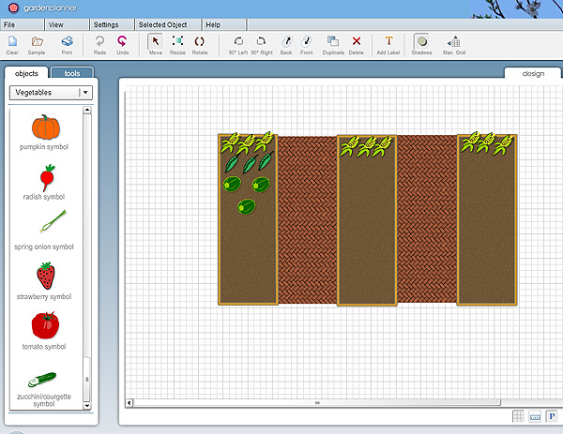Open the Settings menu
563x434 pixels.
click(112, 24)
